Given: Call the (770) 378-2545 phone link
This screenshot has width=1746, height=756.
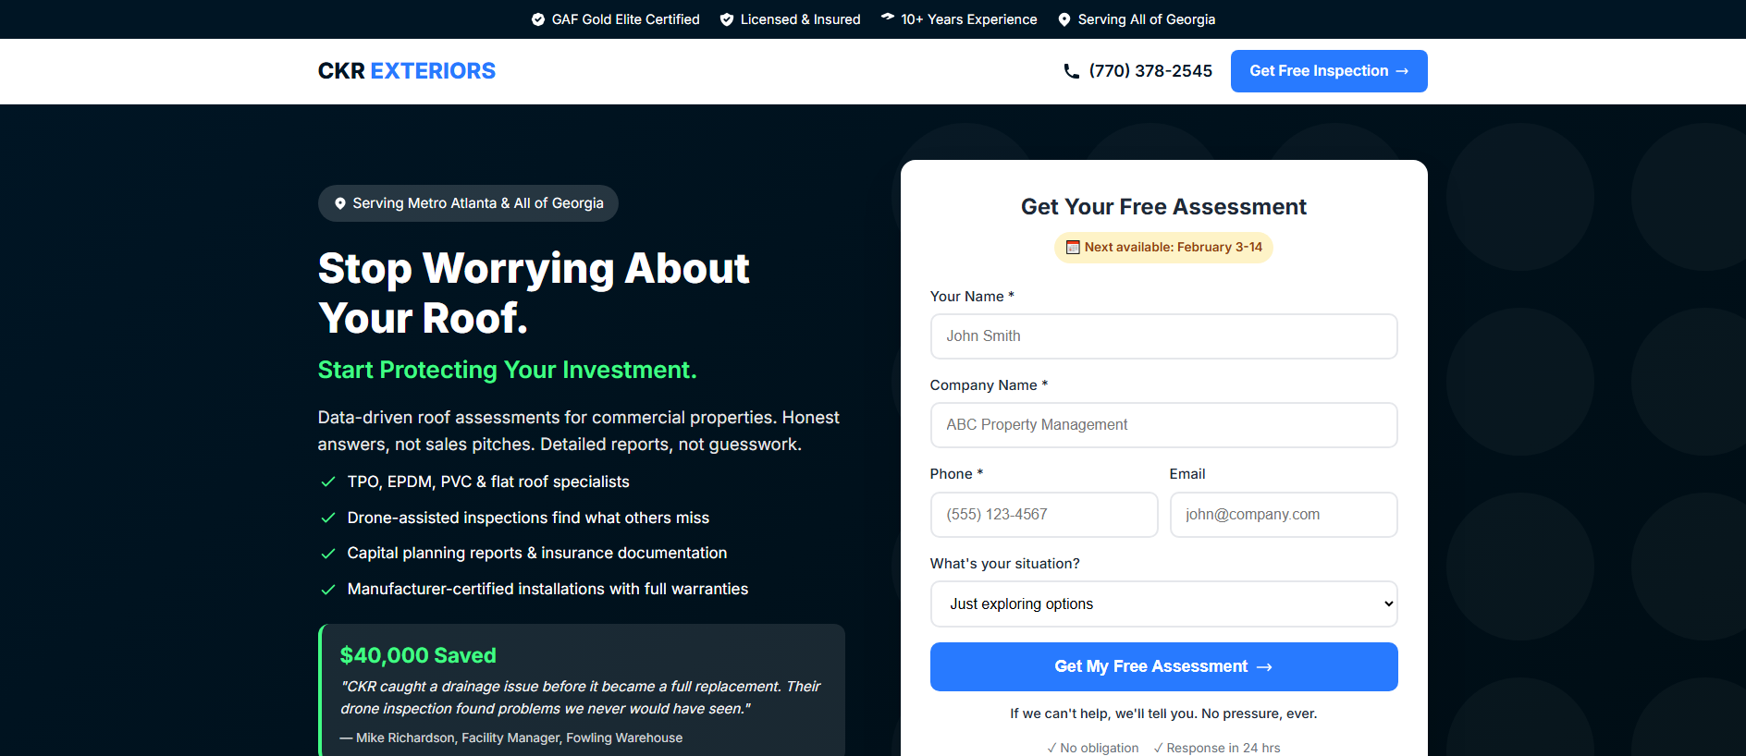Looking at the screenshot, I should pos(1137,71).
